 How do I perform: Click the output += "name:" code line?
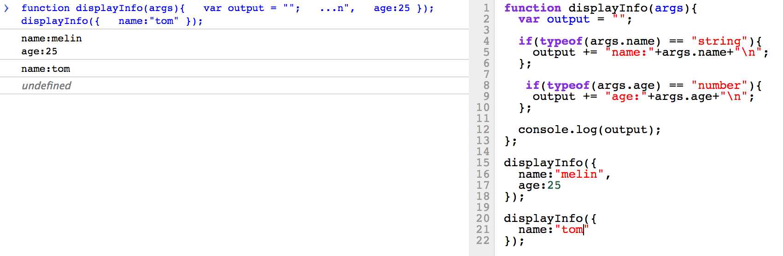[x=651, y=52]
